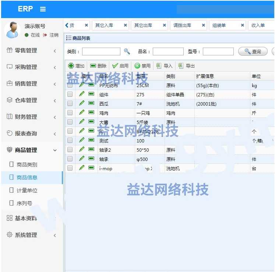This screenshot has height=272, width=275.
Task: Edit the IC row with pencil icon
Action: (x=82, y=131)
